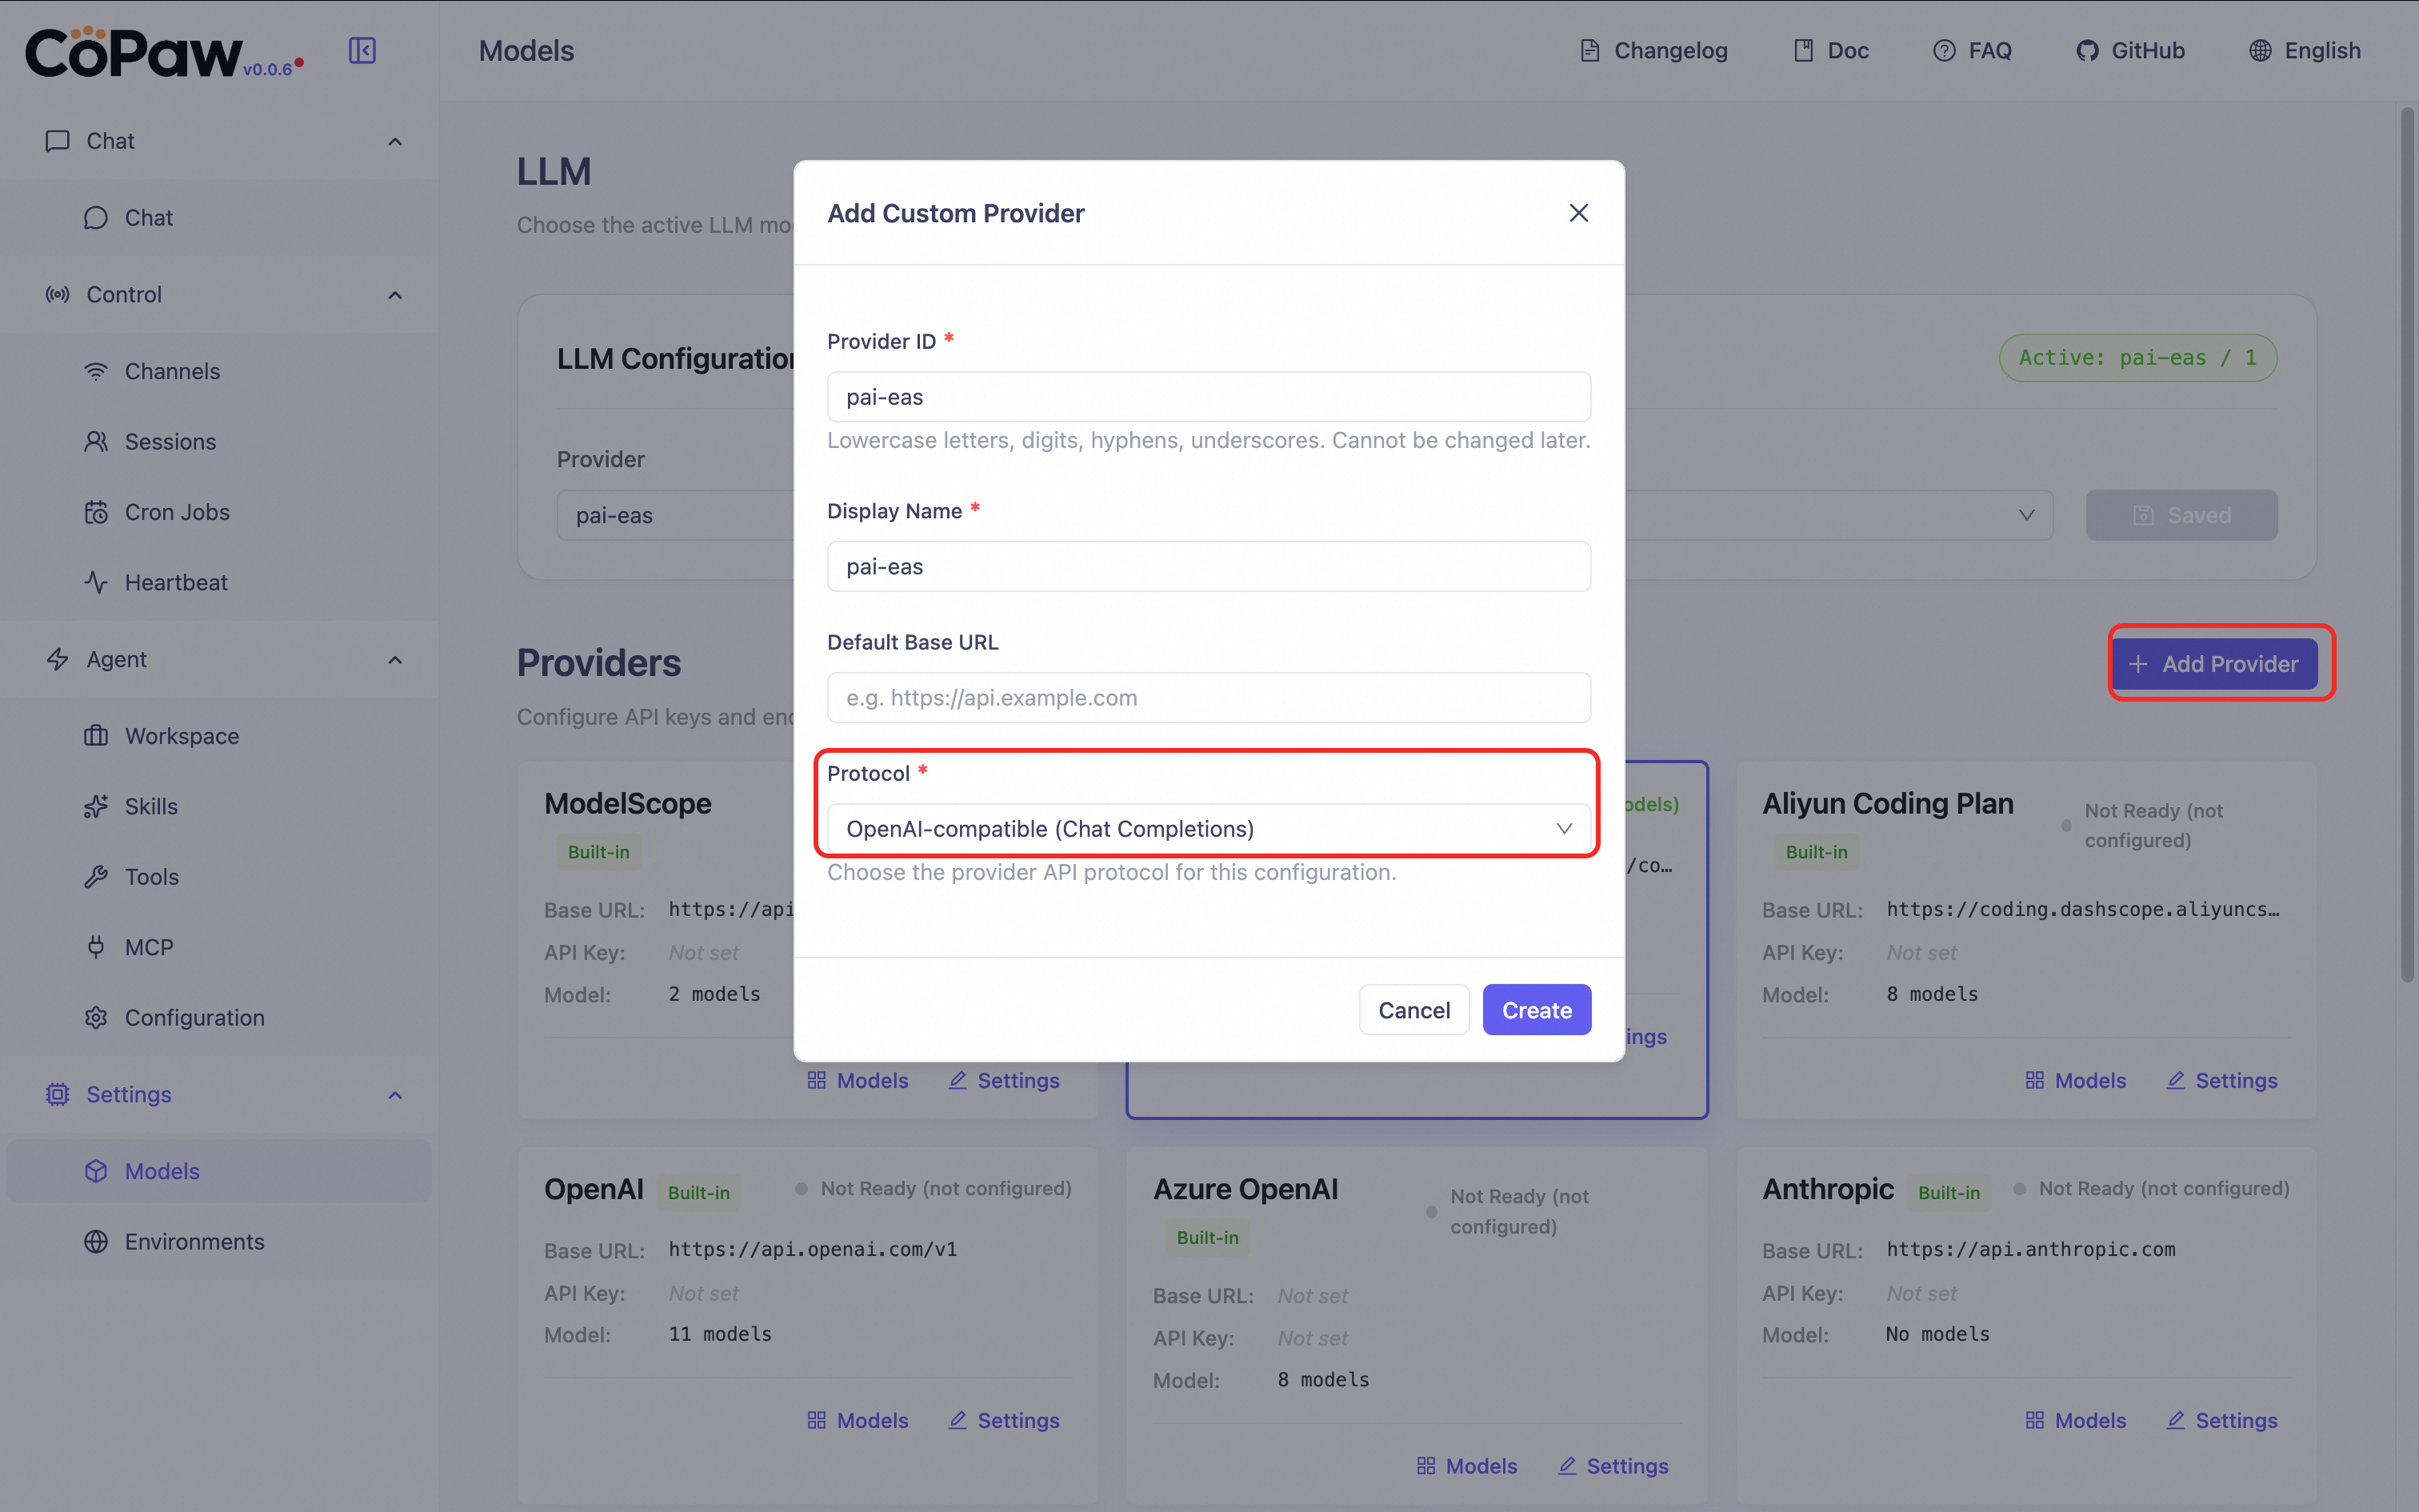
Task: Click the Heartbeat icon in sidebar
Action: 96,582
